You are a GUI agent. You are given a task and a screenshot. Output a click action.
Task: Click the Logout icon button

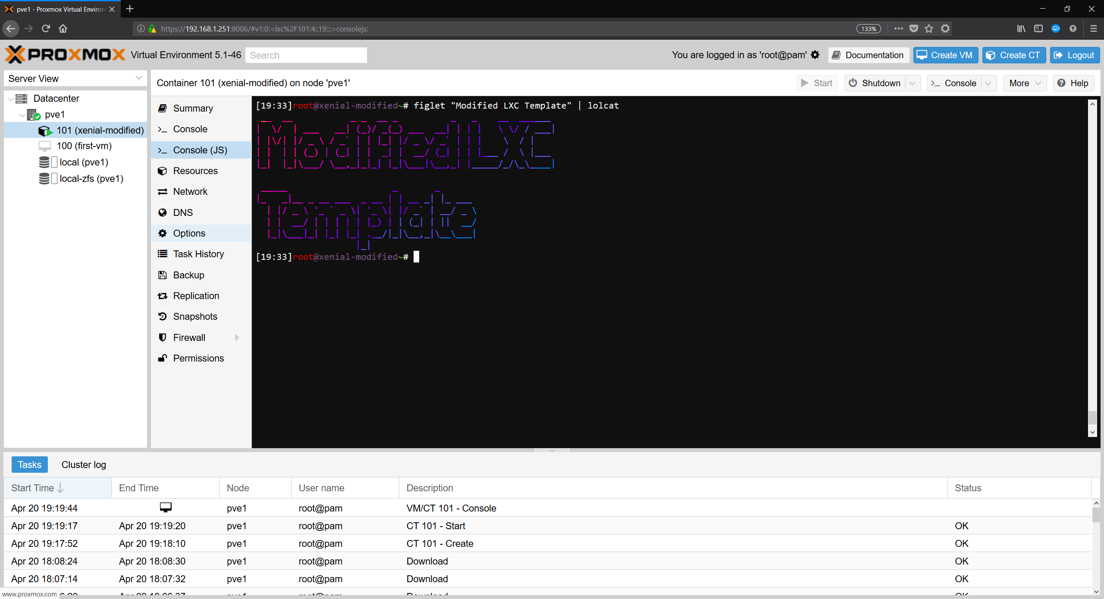(1074, 55)
